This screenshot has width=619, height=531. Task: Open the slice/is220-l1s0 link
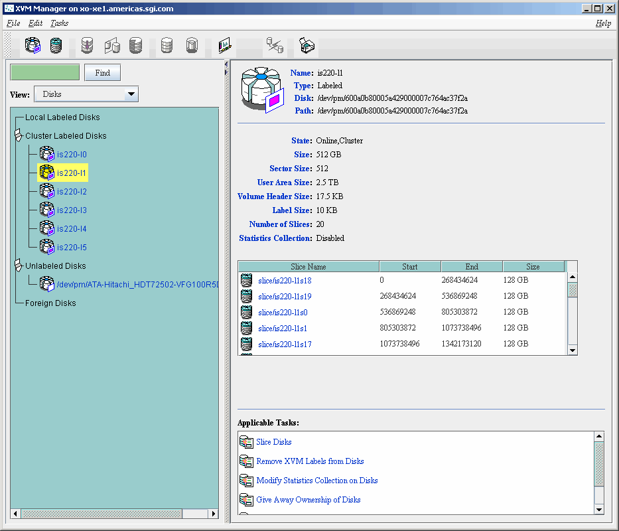point(283,313)
